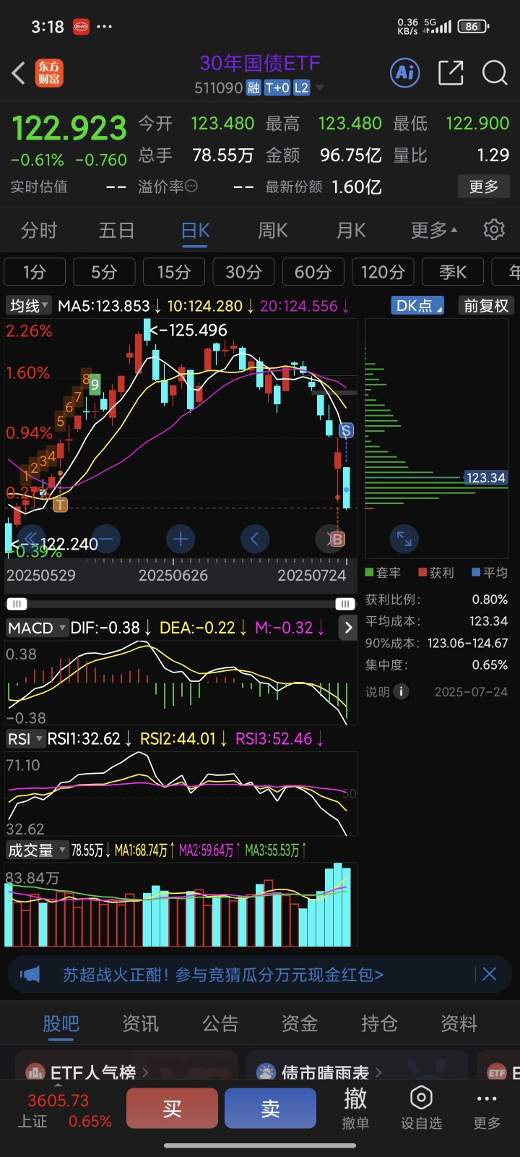Go back with the left arrow
This screenshot has width=520, height=1157.
tap(19, 73)
